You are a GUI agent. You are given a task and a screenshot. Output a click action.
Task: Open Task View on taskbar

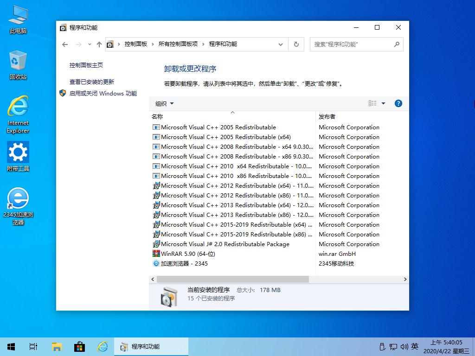(x=33, y=347)
